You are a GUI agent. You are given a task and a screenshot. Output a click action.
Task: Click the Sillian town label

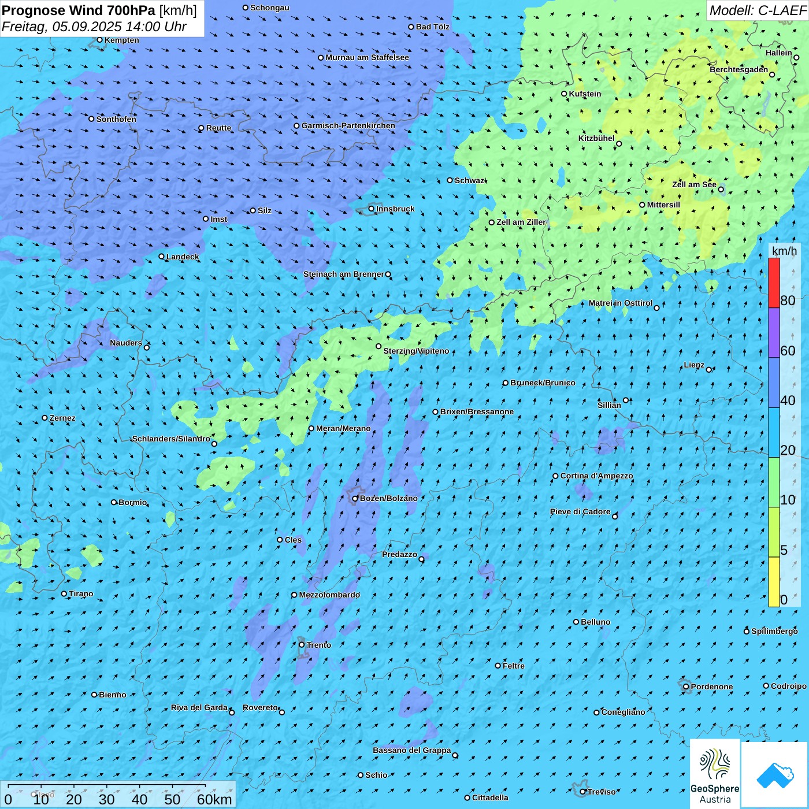(609, 405)
